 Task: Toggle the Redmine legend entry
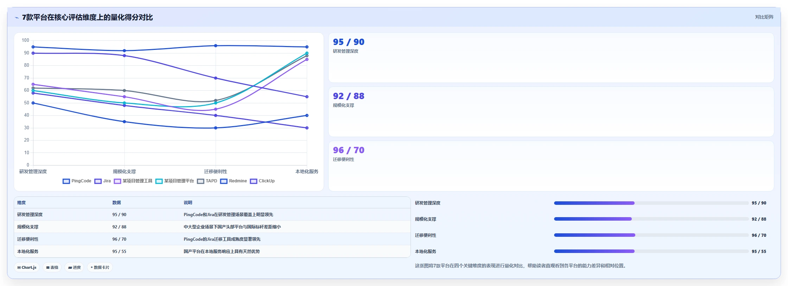(x=233, y=181)
